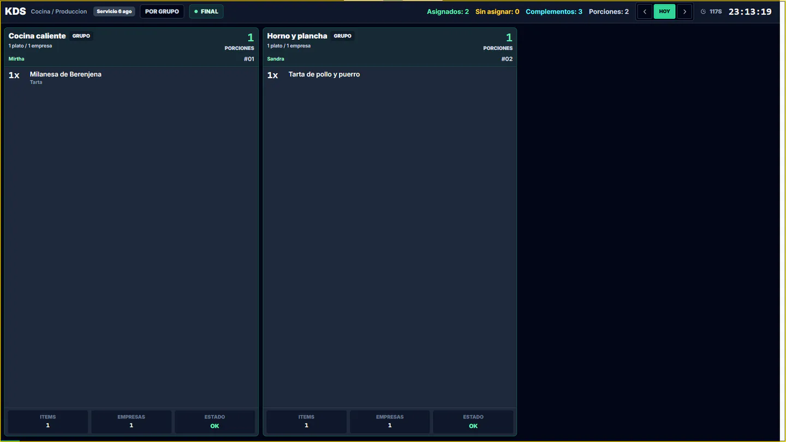
Task: Click the Sin asignar: 0 counter
Action: click(x=497, y=11)
